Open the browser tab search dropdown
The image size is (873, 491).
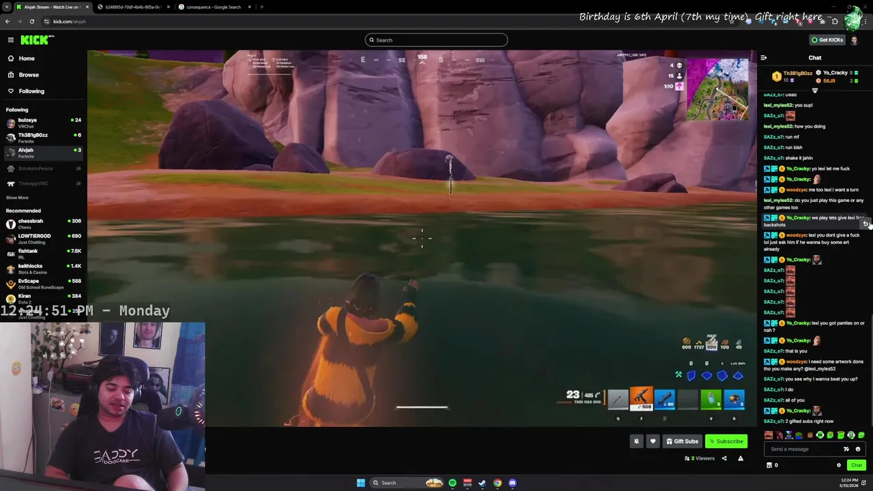point(6,7)
